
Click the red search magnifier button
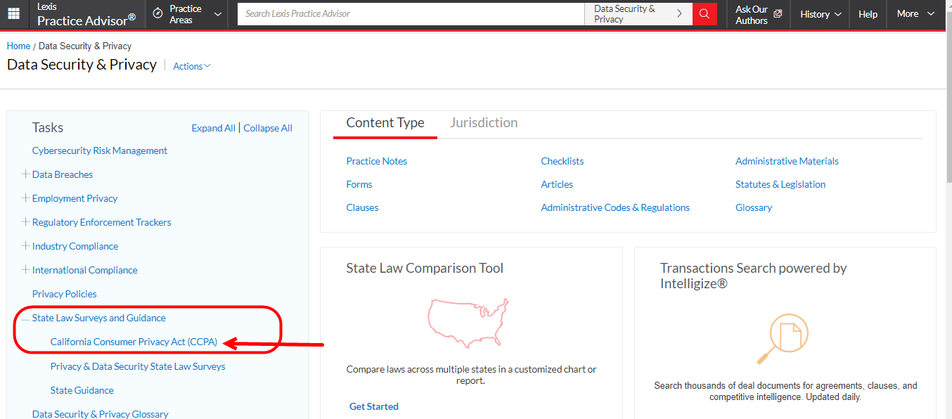(x=705, y=14)
